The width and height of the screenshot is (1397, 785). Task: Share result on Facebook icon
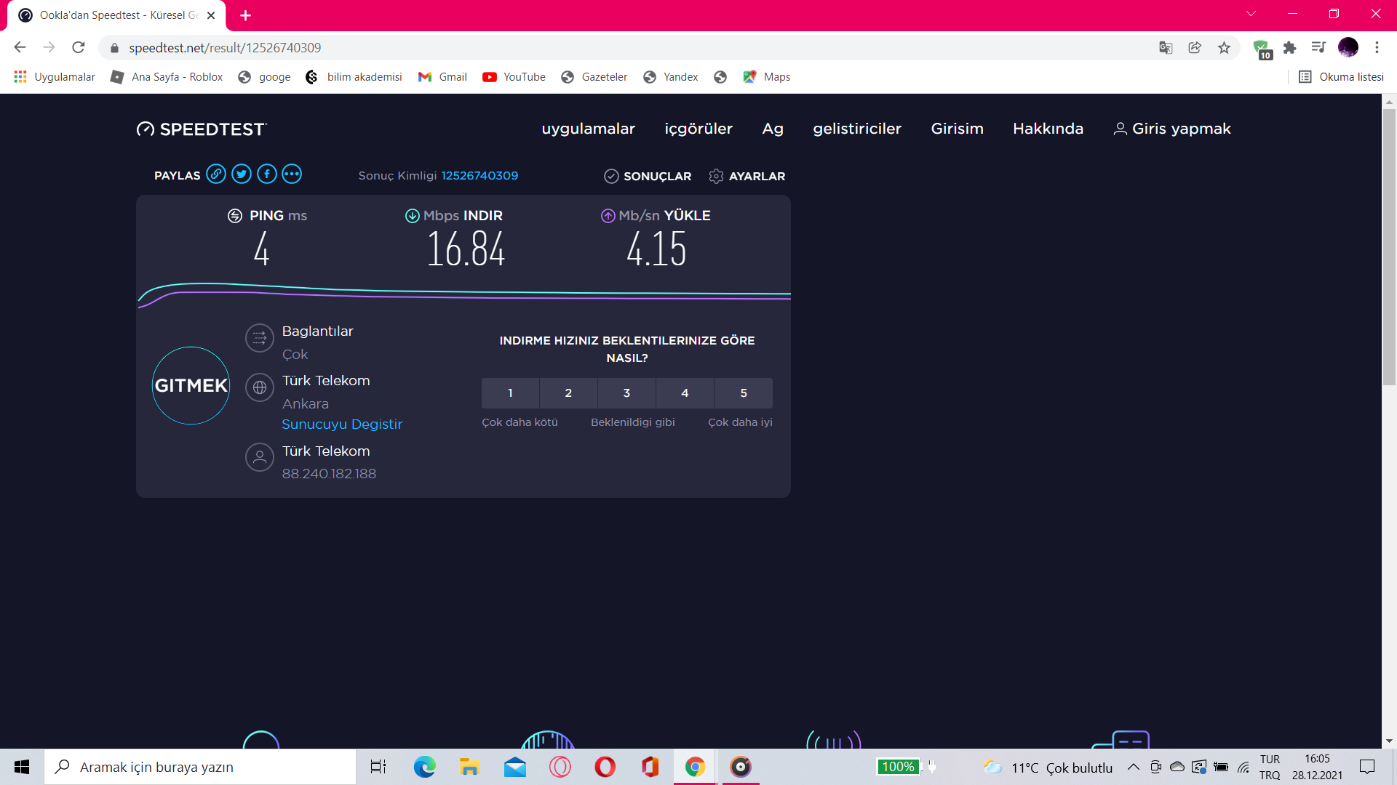(267, 174)
